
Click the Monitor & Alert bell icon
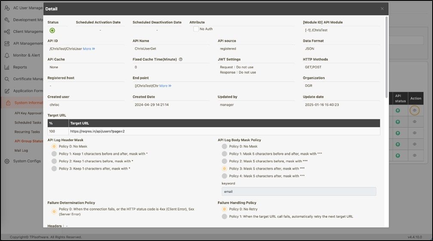pyautogui.click(x=7, y=55)
